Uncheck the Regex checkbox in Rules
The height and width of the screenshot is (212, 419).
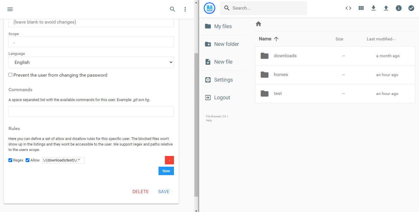(10, 160)
